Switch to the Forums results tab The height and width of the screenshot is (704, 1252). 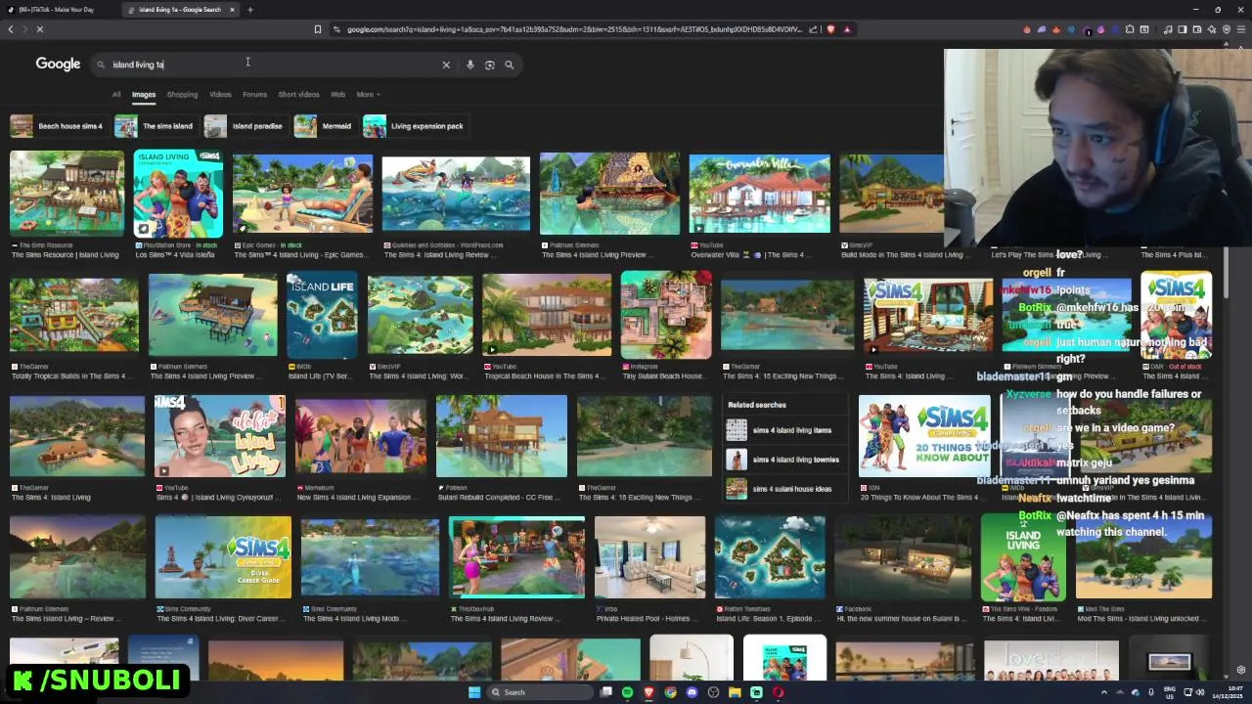click(x=254, y=95)
